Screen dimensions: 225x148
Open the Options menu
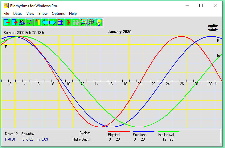[58, 14]
